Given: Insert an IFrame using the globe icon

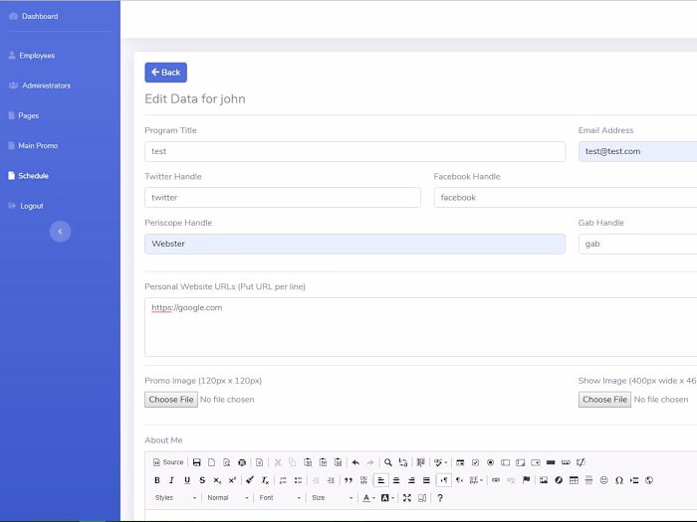Looking at the screenshot, I should [x=649, y=480].
